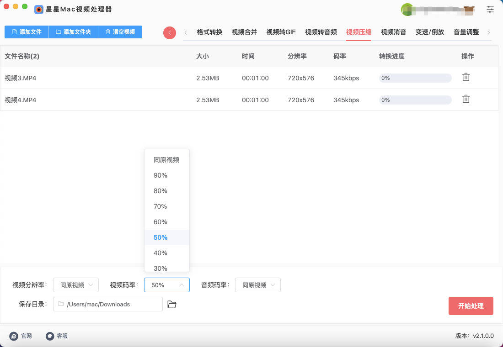Open the save directory folder browse icon

(x=172, y=305)
